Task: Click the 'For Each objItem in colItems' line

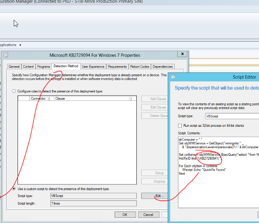Action: [198, 166]
